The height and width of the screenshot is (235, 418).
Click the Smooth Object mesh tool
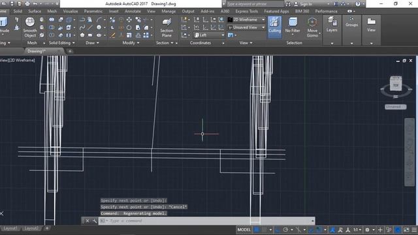click(30, 27)
